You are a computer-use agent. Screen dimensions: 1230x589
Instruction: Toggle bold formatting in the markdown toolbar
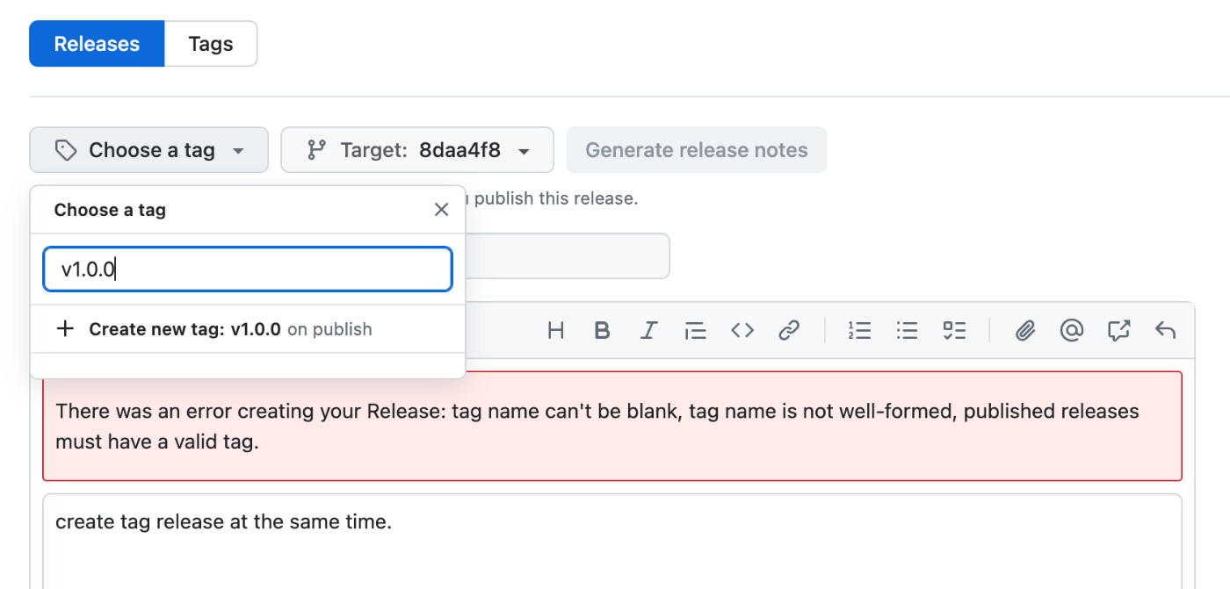click(602, 330)
